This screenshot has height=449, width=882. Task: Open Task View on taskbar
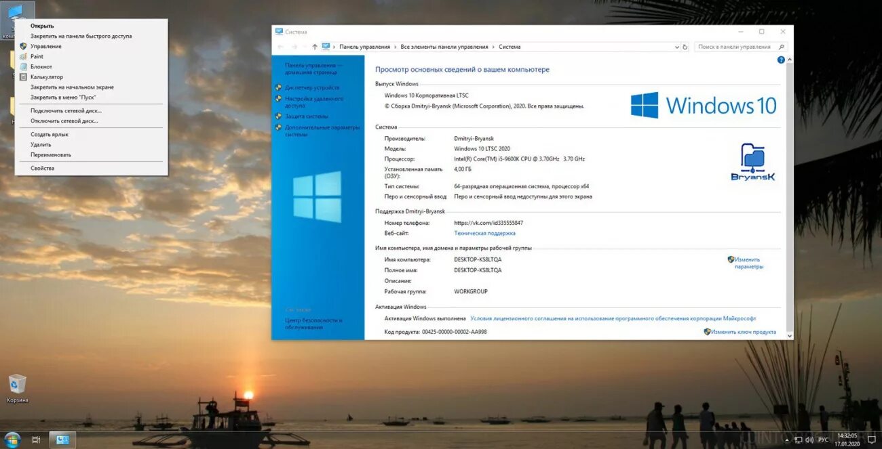click(36, 440)
